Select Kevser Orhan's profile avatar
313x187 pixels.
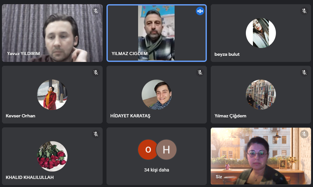(52, 95)
